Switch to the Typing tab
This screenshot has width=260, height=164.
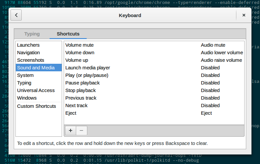32,34
